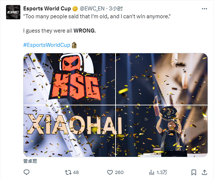The image size is (214, 179).
Task: Open the XIAOHAI text image tile
Action: click(69, 131)
